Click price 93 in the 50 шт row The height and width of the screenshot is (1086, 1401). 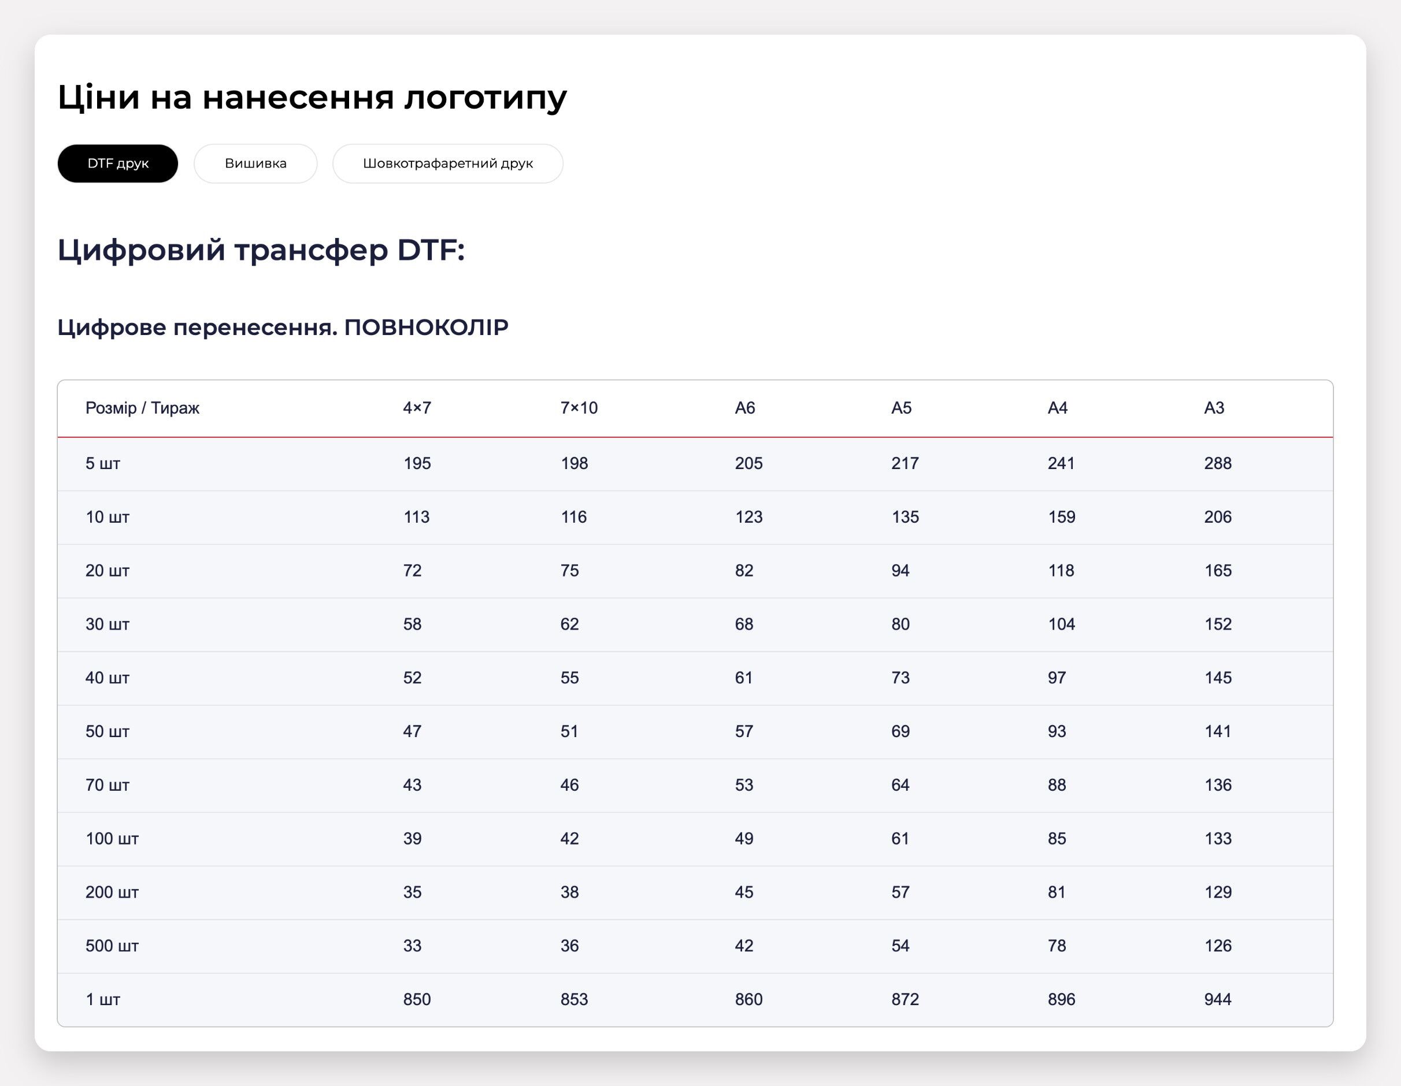pos(1057,731)
